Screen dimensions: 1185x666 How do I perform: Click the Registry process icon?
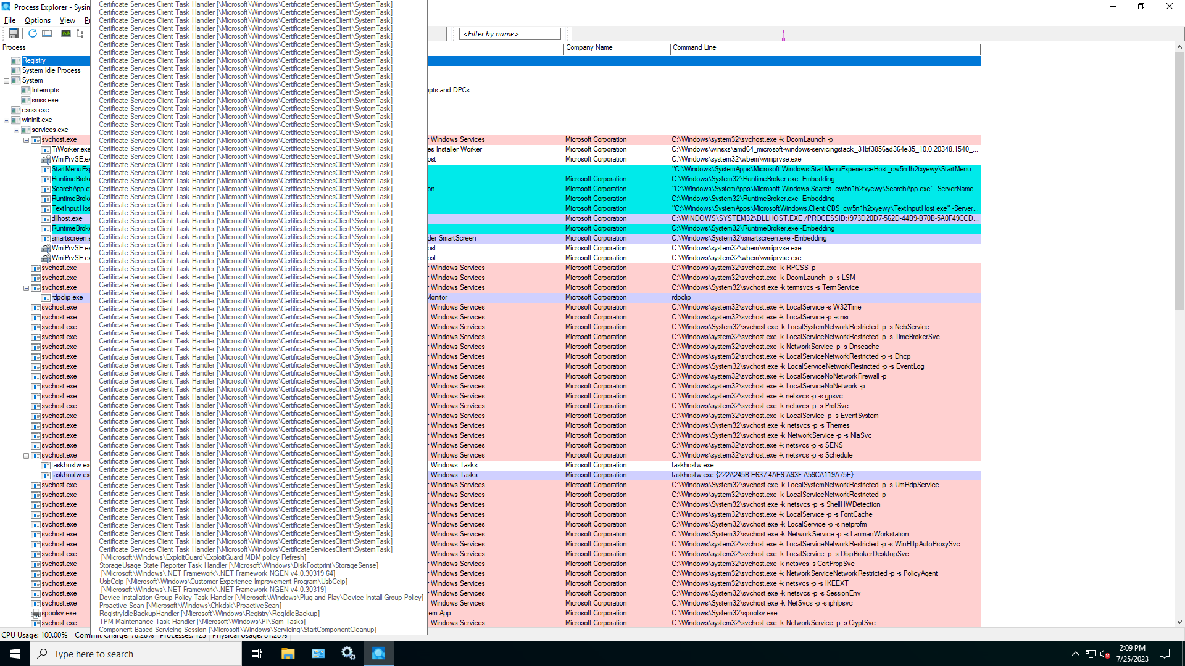(16, 60)
